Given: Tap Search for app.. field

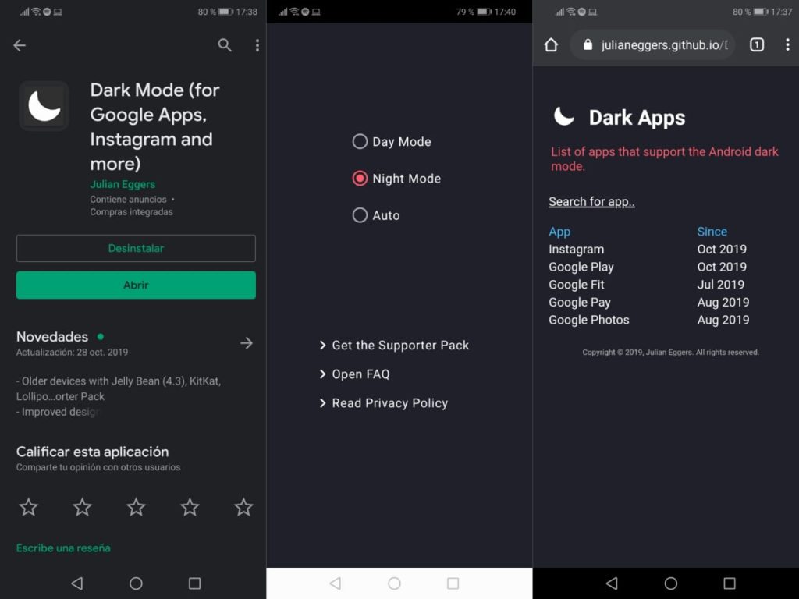Looking at the screenshot, I should (x=591, y=202).
